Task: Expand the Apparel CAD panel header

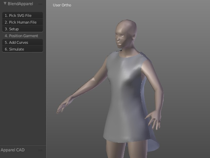Action: click(x=13, y=150)
